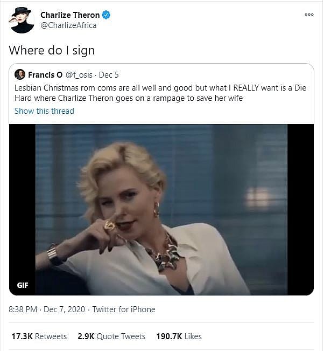The height and width of the screenshot is (351, 324).
Task: Click the blue verified badge
Action: (x=107, y=15)
